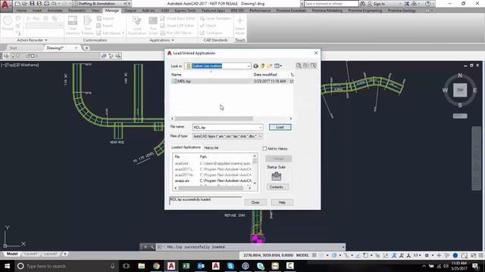485x272 pixels.
Task: Click the Load button
Action: (x=280, y=127)
